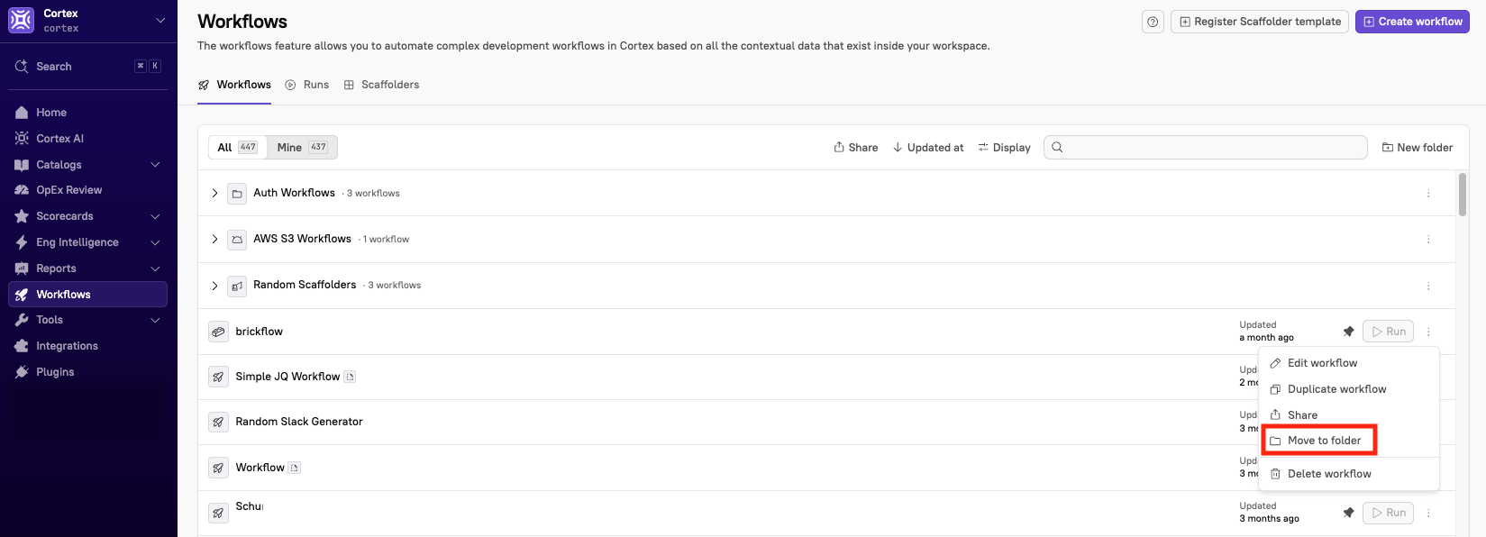Screen dimensions: 1486x537
Task: Open the Scaffolders tab
Action: pyautogui.click(x=382, y=85)
